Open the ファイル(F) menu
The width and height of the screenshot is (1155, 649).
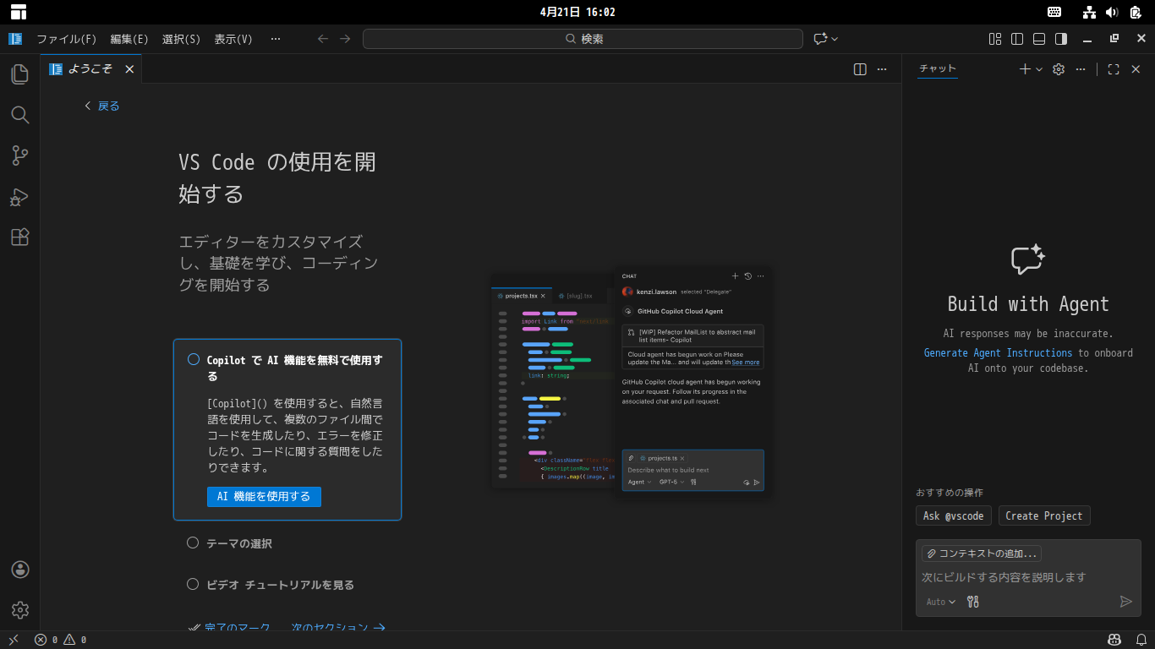click(x=66, y=39)
